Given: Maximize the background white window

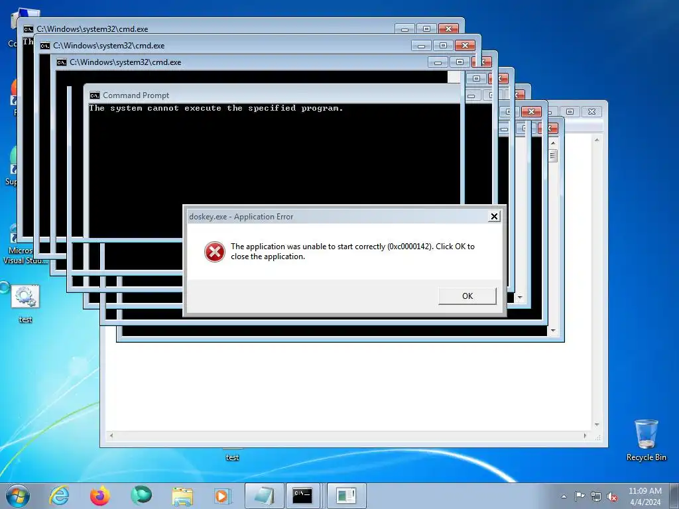Looking at the screenshot, I should [x=570, y=111].
